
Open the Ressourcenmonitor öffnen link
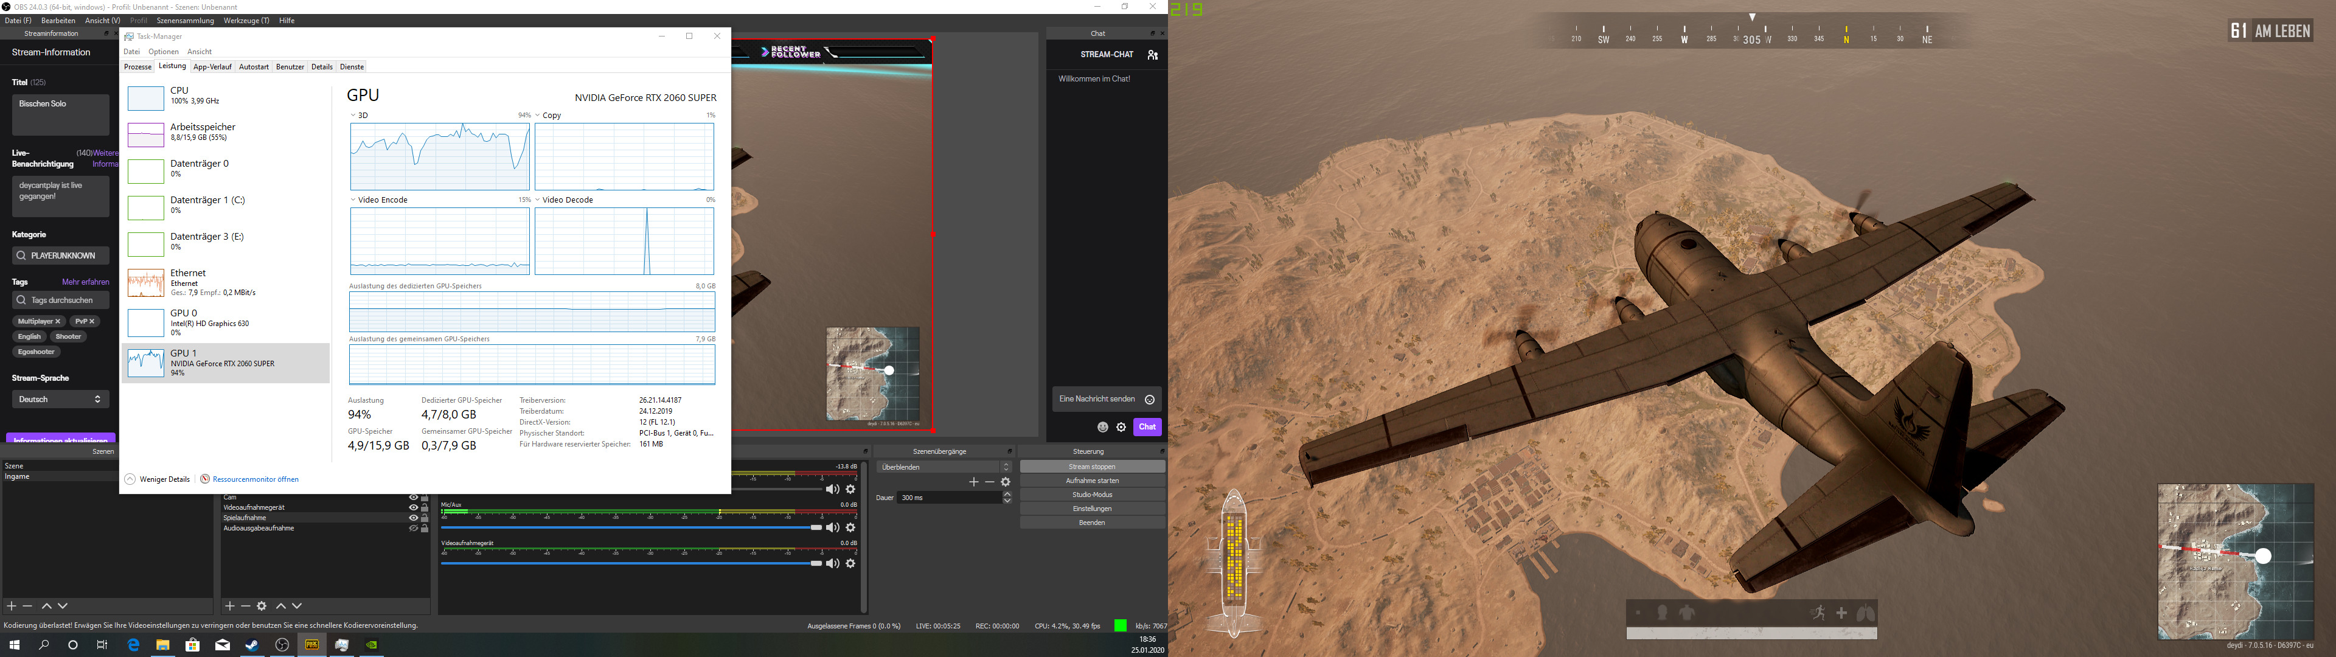pyautogui.click(x=255, y=479)
